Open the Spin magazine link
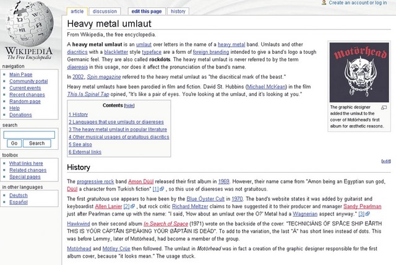 click(104, 77)
